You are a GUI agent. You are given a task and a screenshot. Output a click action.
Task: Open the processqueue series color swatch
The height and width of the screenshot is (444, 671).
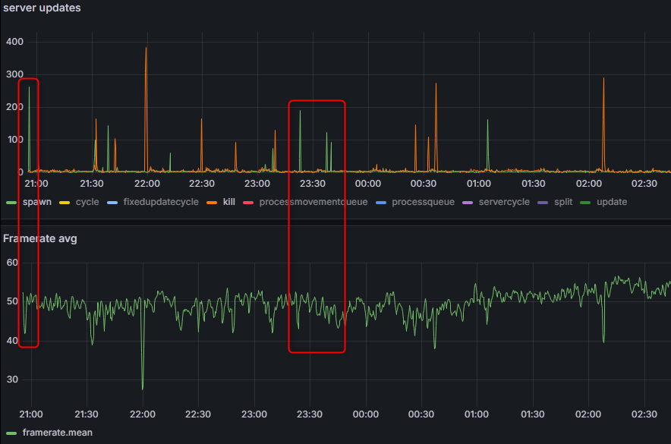click(x=381, y=202)
